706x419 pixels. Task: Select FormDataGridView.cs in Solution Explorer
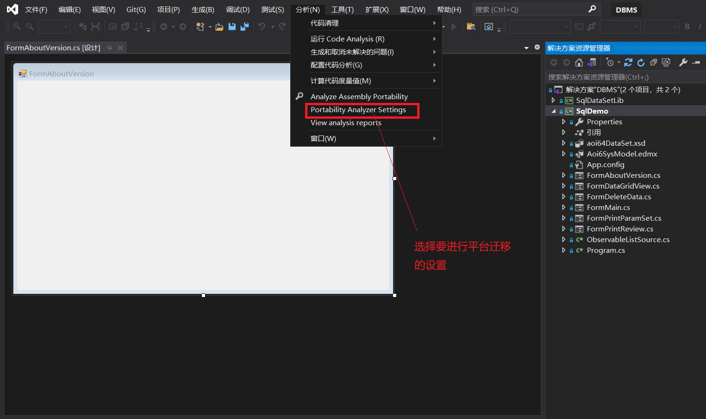tap(623, 186)
